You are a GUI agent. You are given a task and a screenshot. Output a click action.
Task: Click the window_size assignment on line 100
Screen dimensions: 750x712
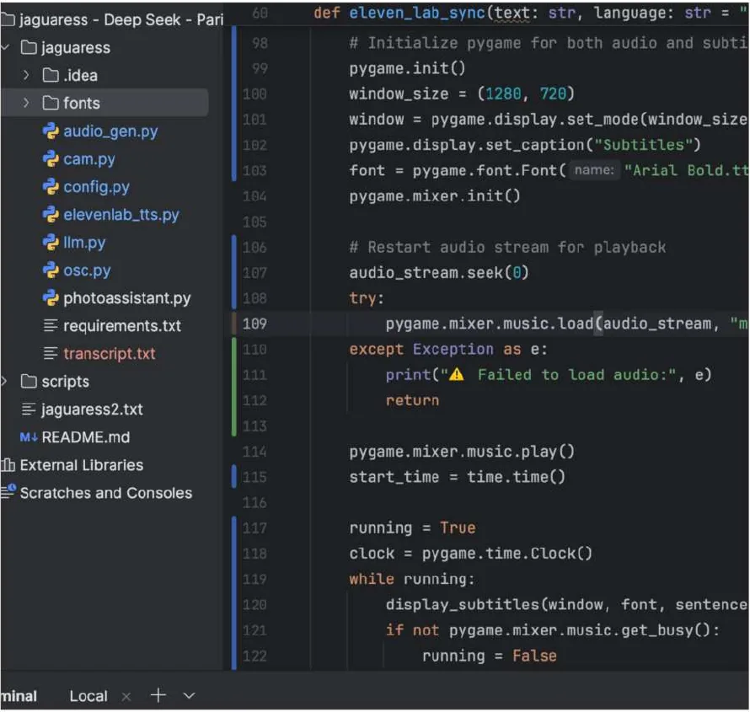click(x=462, y=94)
